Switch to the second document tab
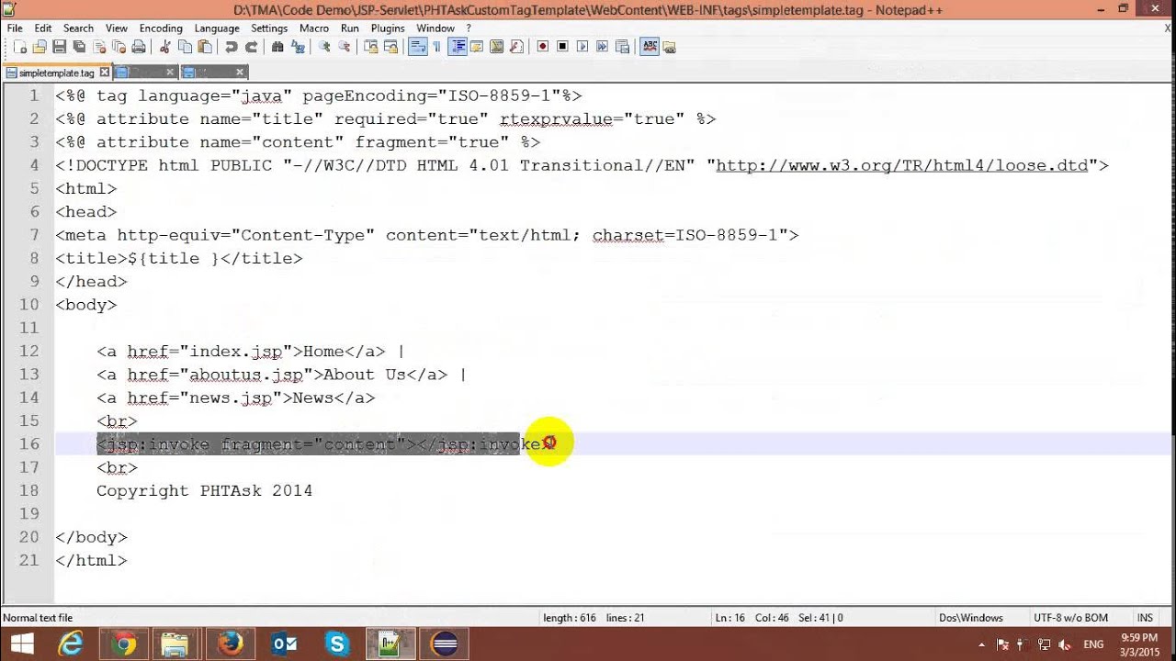The image size is (1176, 661). pos(147,73)
